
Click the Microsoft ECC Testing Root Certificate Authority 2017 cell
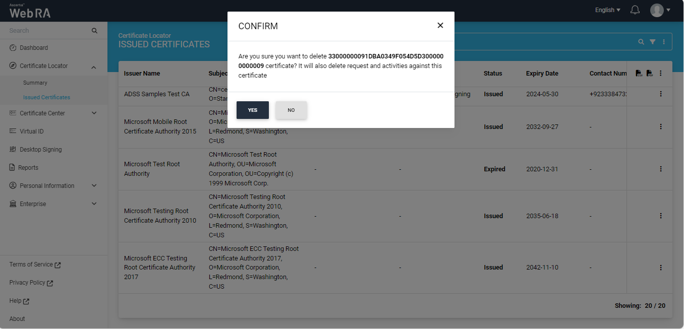tap(159, 268)
